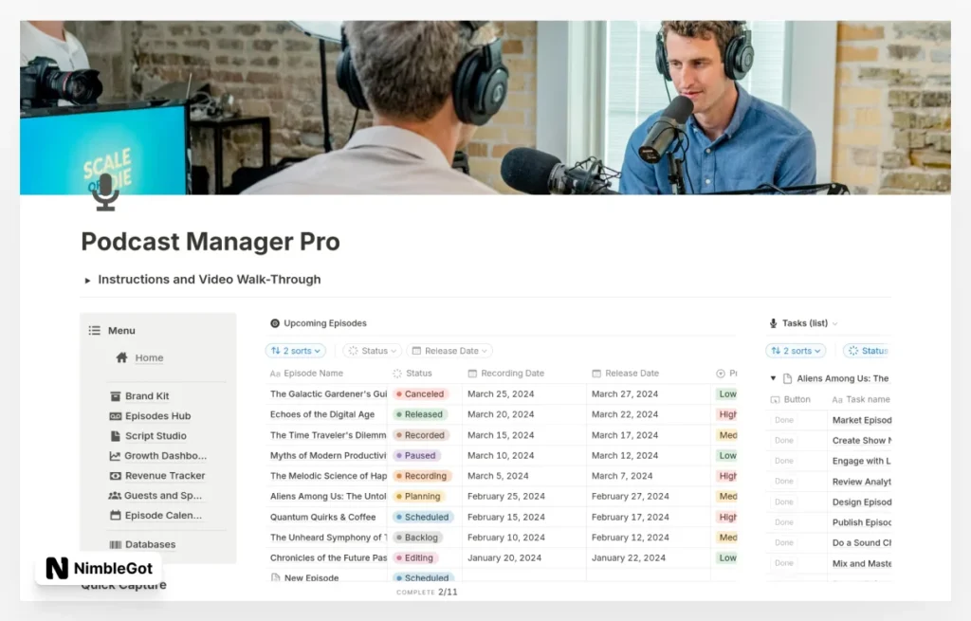The height and width of the screenshot is (621, 971).
Task: Collapse the Aliens Among Us task group
Action: pos(773,378)
